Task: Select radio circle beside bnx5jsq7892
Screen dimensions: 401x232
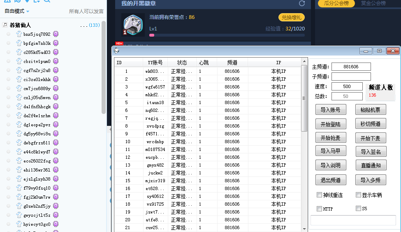Action: tap(9, 34)
